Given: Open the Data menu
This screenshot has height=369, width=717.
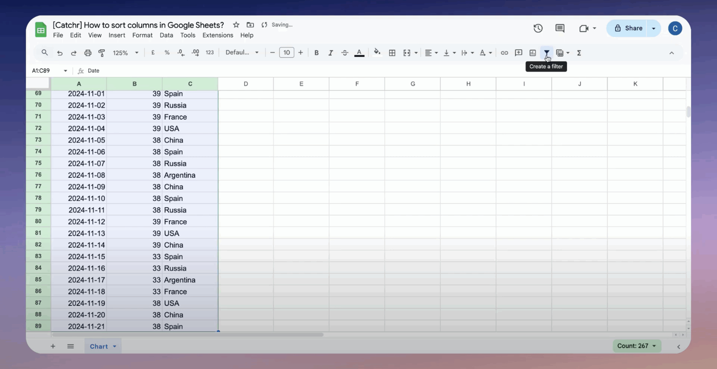Looking at the screenshot, I should point(166,35).
